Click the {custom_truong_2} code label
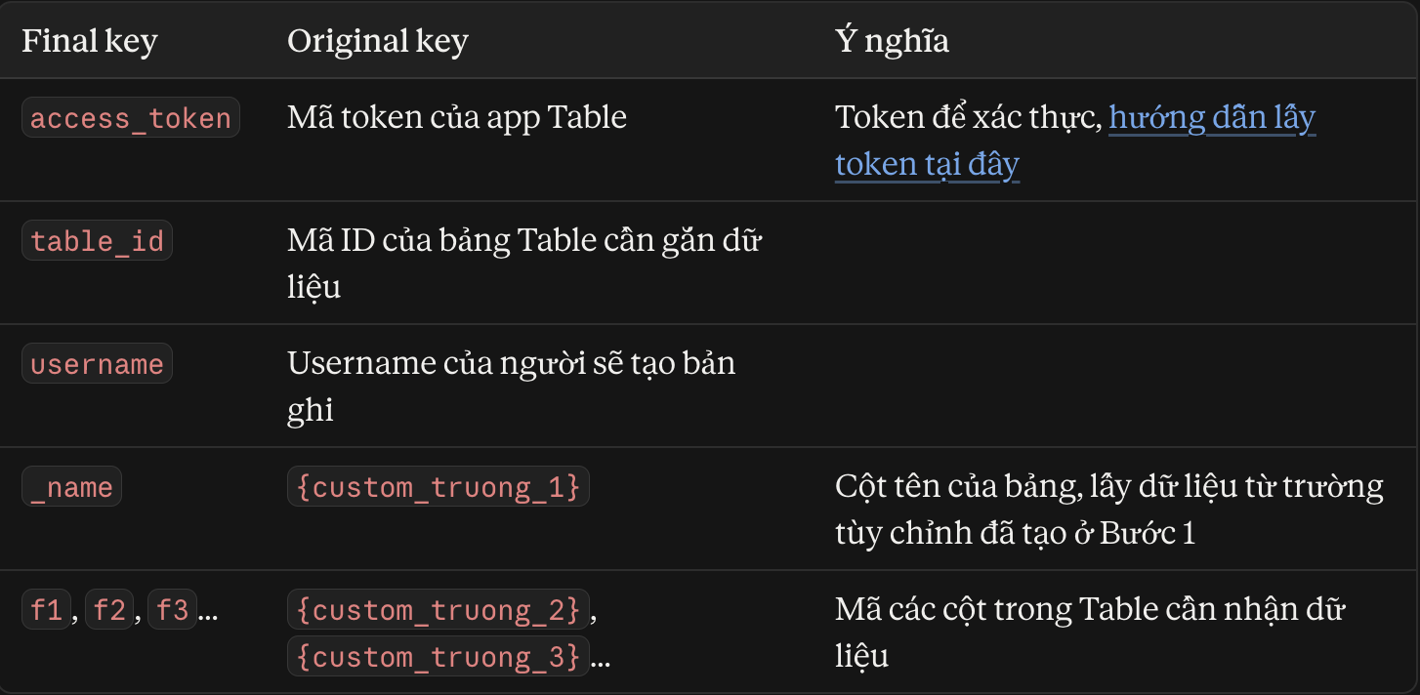 pyautogui.click(x=439, y=609)
